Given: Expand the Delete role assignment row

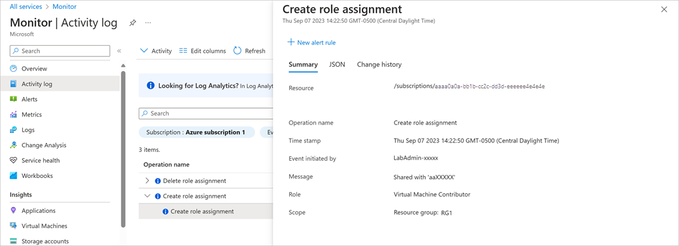Looking at the screenshot, I should point(147,181).
